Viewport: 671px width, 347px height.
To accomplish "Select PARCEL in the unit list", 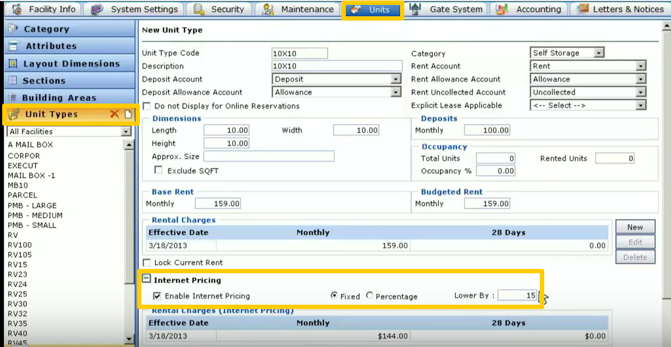I will (23, 195).
